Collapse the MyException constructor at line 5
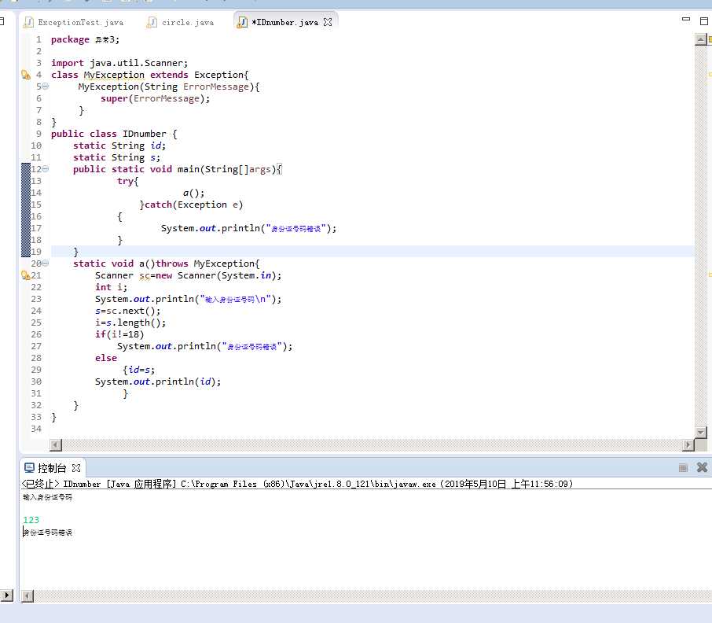Image resolution: width=712 pixels, height=623 pixels. click(x=45, y=87)
